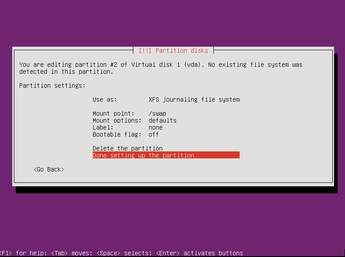345x257 pixels.
Task: Click the 'Partition settings:' heading text
Action: tap(52, 86)
